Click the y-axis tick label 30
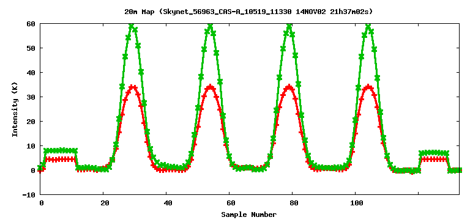The width and height of the screenshot is (470, 220). click(31, 97)
